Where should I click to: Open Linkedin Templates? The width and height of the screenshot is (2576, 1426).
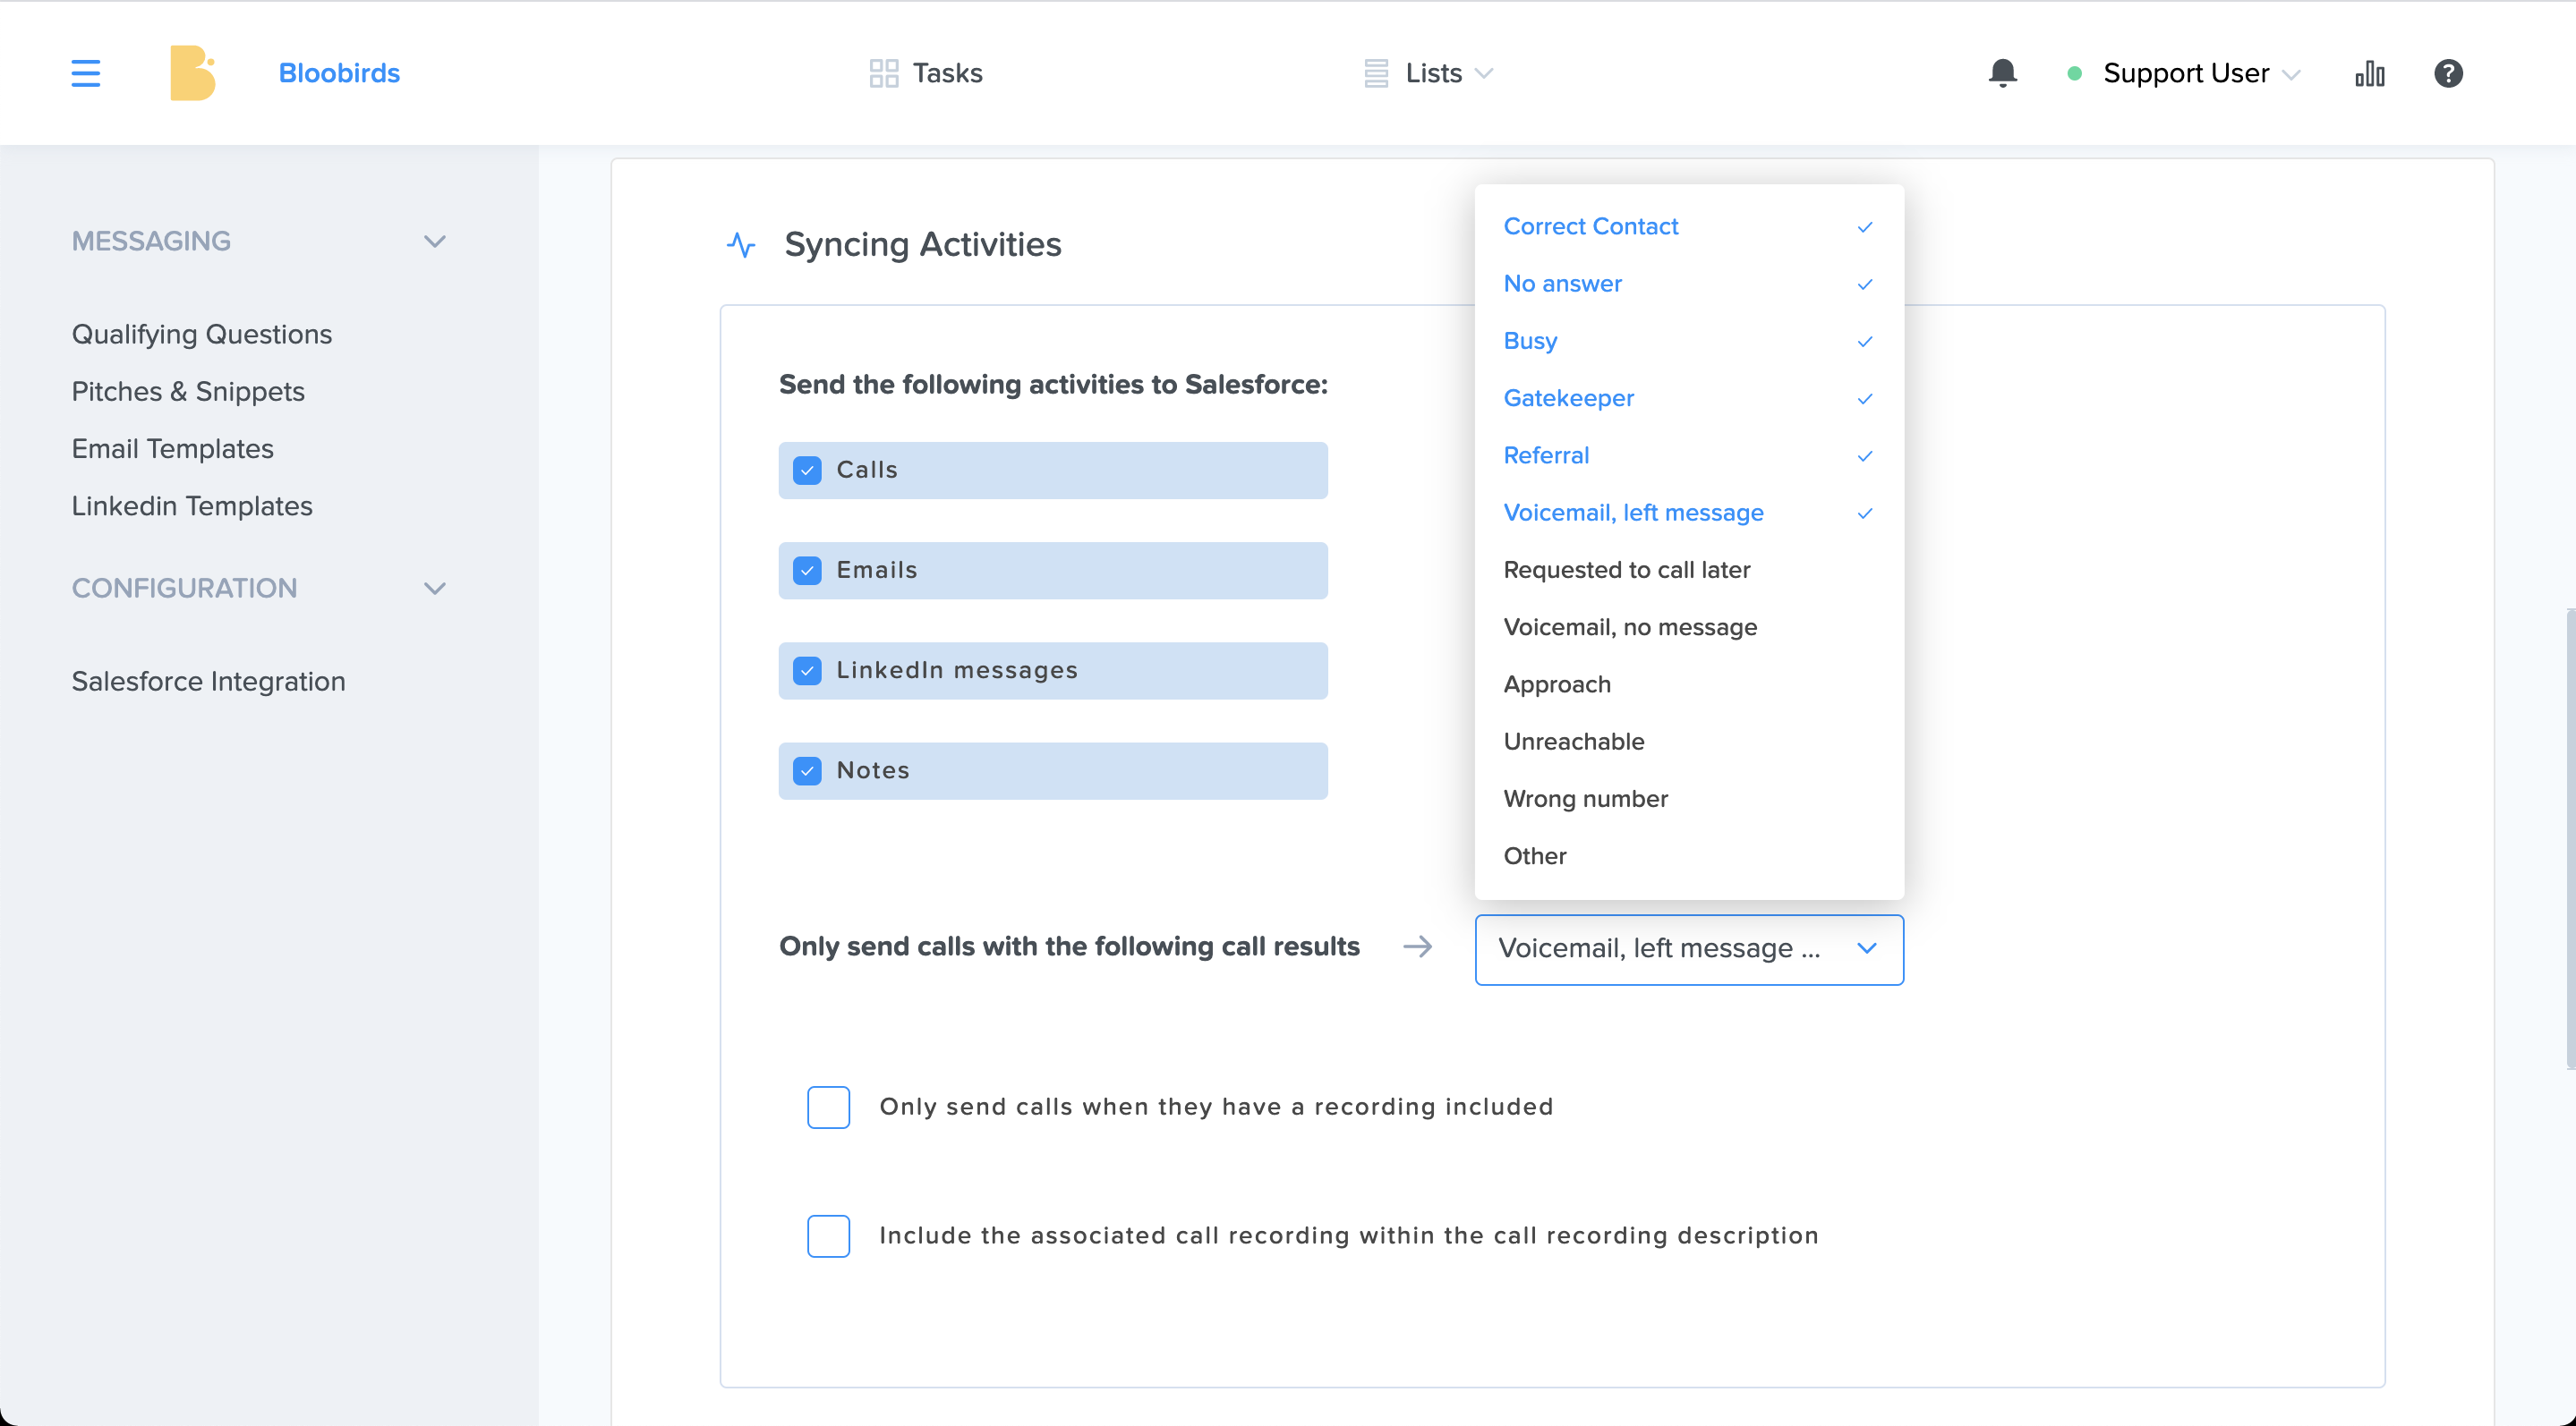[x=192, y=505]
